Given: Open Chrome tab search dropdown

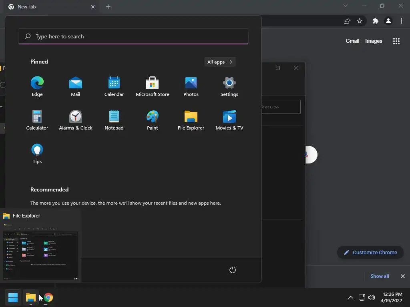Looking at the screenshot, I should [346, 6].
